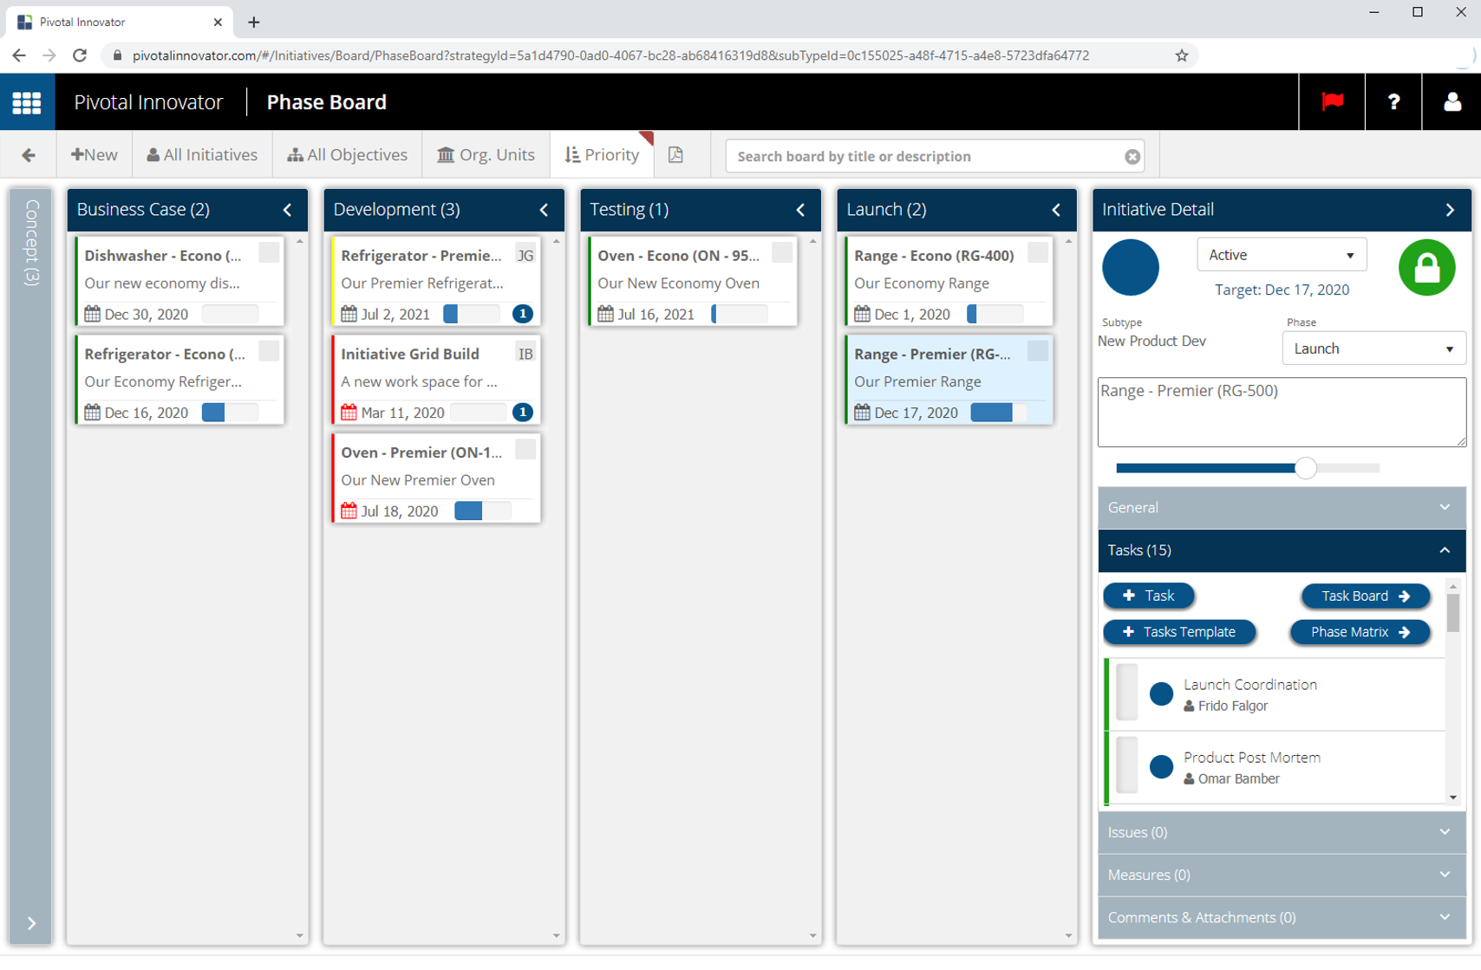
Task: Click calendar icon on Dishwasher - Econo card
Action: (93, 314)
